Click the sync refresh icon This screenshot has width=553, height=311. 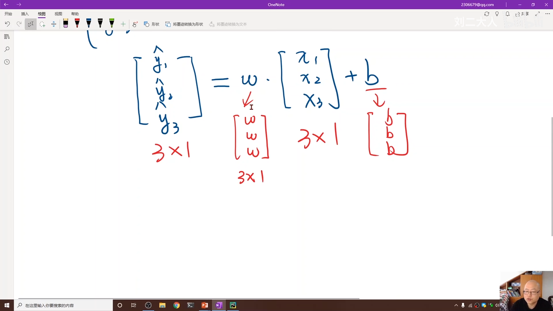click(x=486, y=14)
